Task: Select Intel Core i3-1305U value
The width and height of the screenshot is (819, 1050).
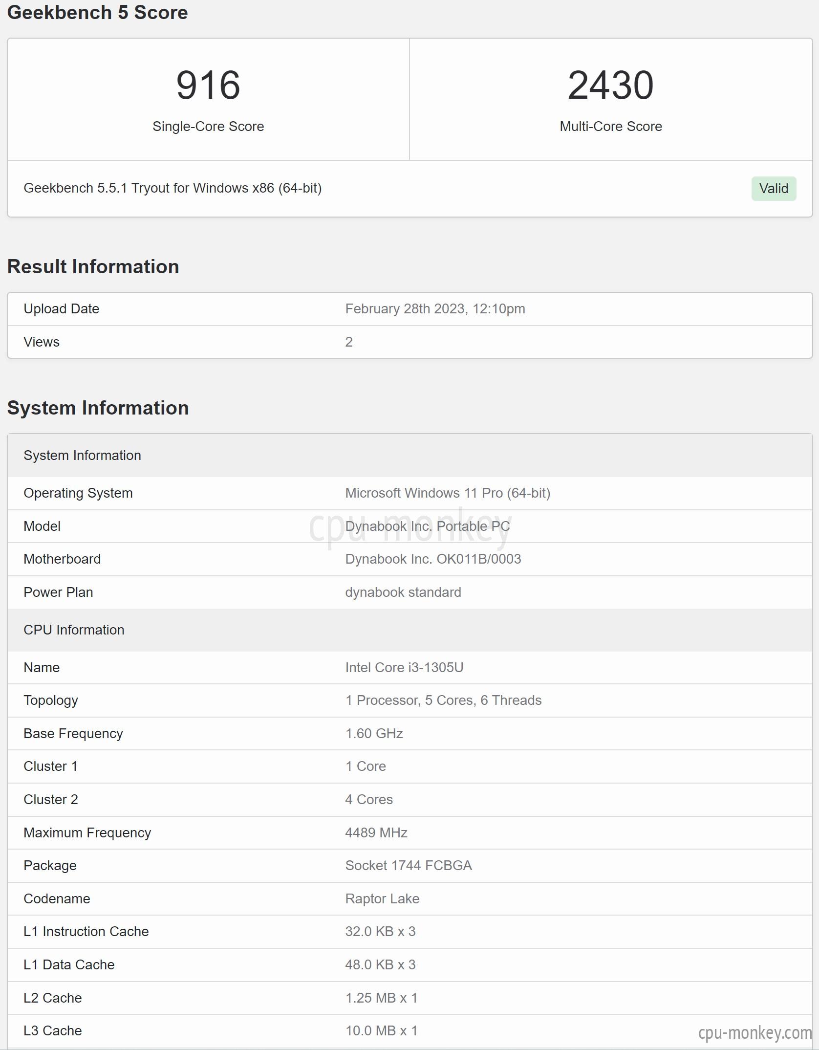Action: click(404, 668)
